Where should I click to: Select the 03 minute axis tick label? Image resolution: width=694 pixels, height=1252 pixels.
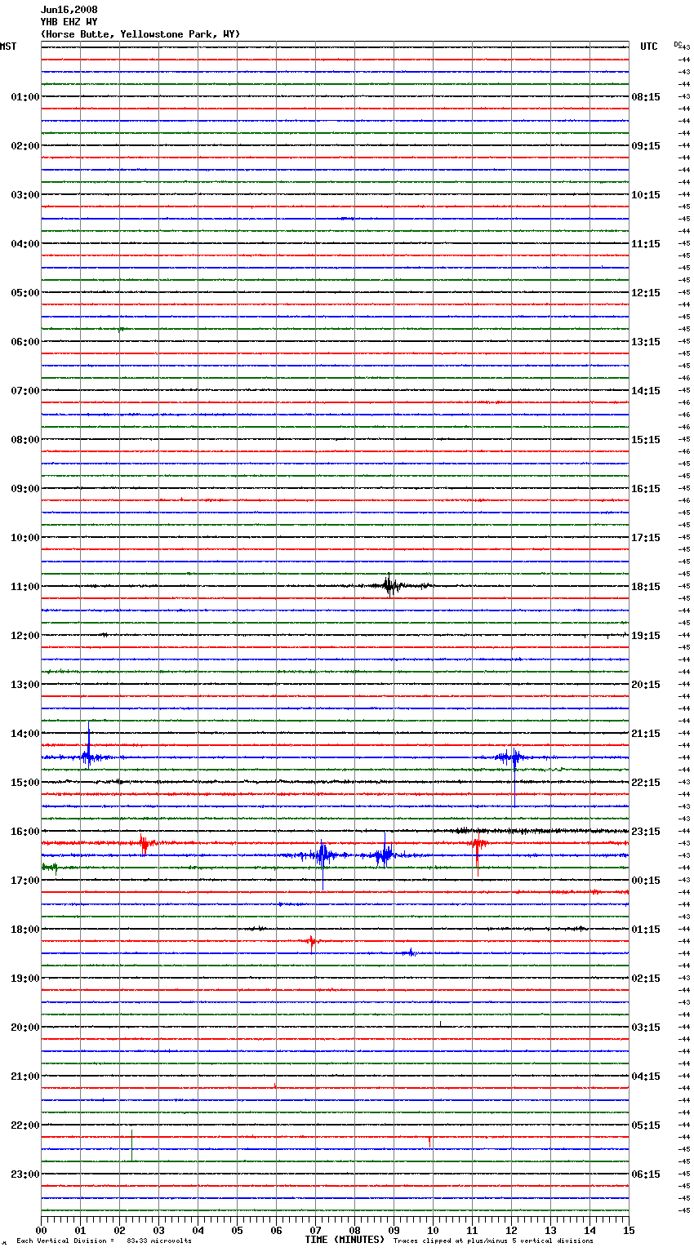(158, 1231)
